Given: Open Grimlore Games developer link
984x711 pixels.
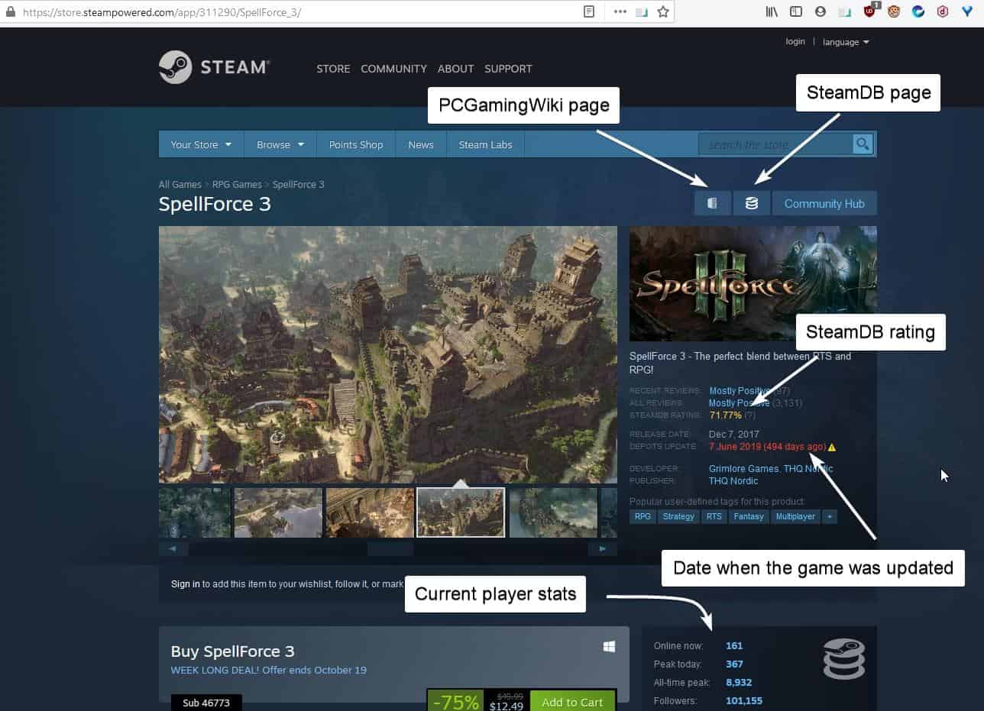Looking at the screenshot, I should pyautogui.click(x=743, y=469).
